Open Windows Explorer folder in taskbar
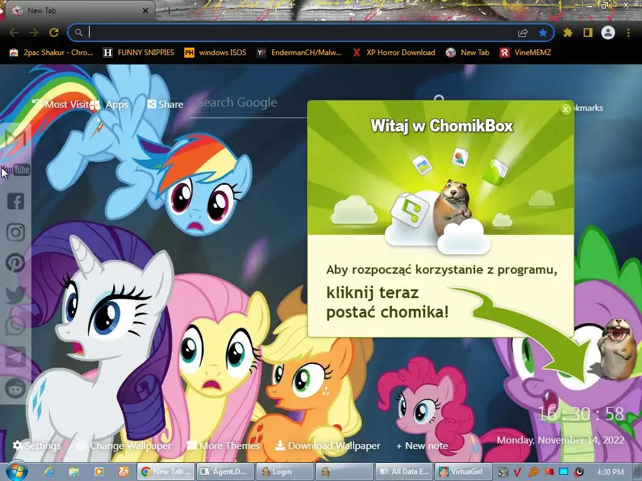This screenshot has height=481, width=642. coord(74,472)
